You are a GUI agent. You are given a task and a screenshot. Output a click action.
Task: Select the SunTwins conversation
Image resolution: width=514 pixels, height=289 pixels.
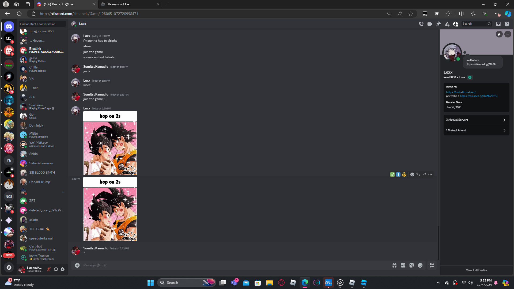click(42, 107)
